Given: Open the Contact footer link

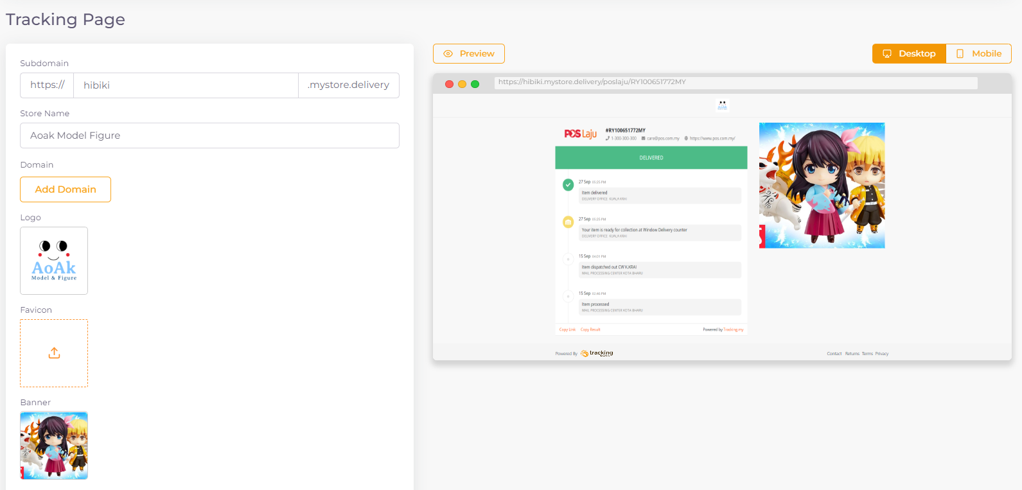Looking at the screenshot, I should point(834,354).
